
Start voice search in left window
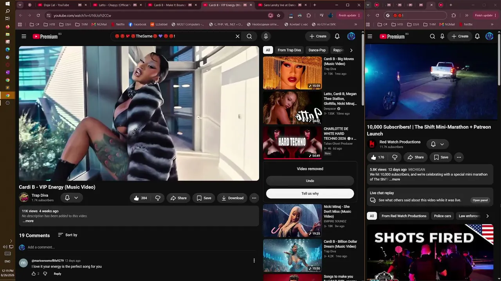(x=266, y=36)
